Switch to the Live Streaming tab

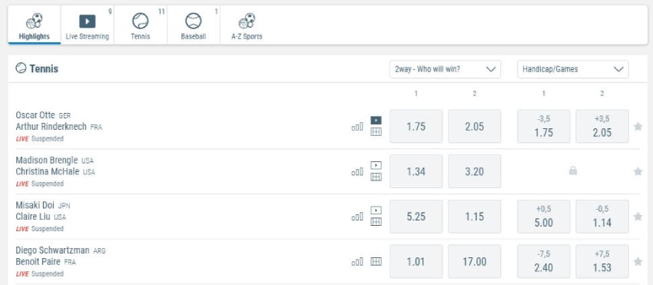click(87, 26)
